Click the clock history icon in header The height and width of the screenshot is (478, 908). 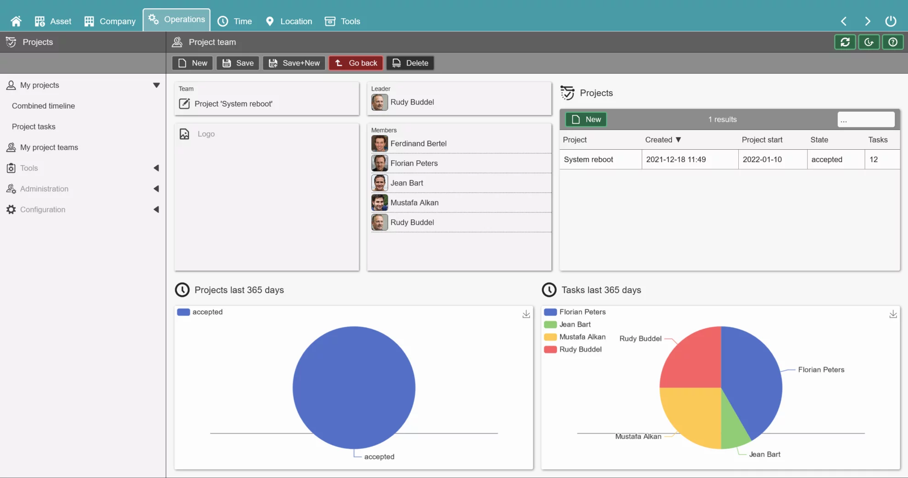click(869, 42)
